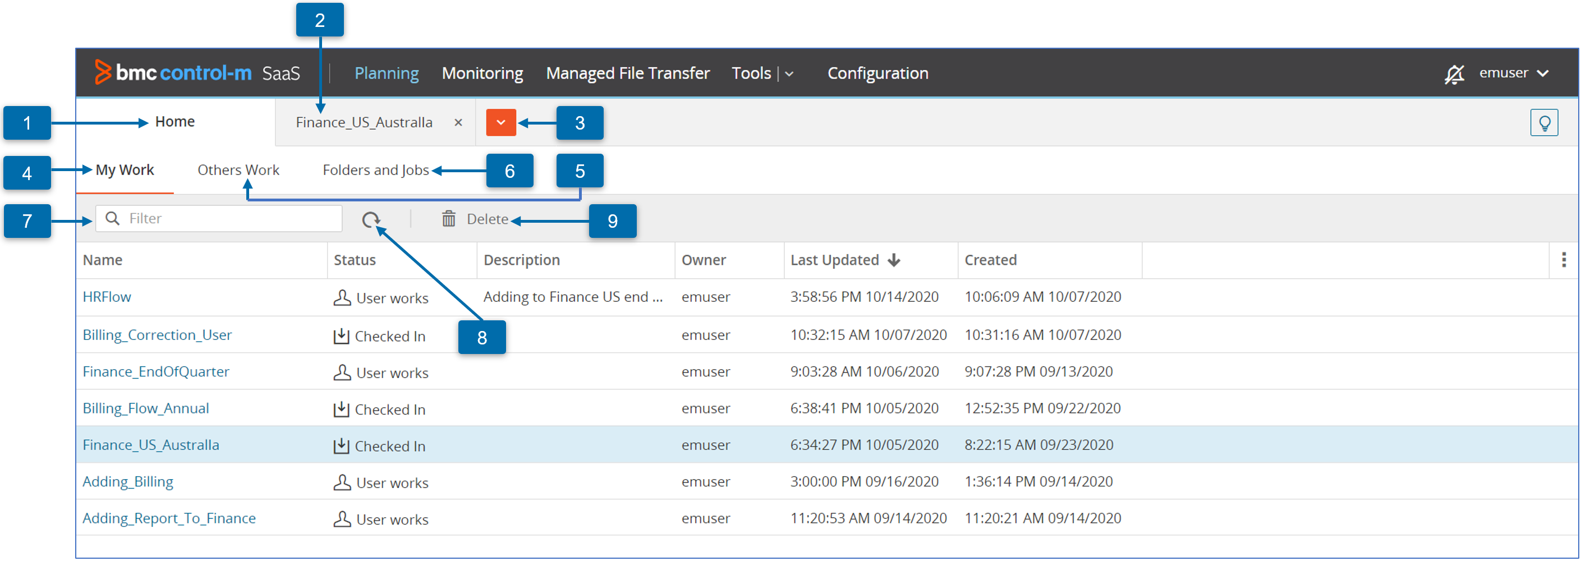Click the Last Updated sort arrow
Viewport: 1581px width, 561px height.
[894, 260]
